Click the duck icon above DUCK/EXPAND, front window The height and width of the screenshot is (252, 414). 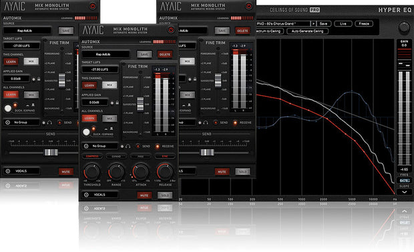(106, 129)
